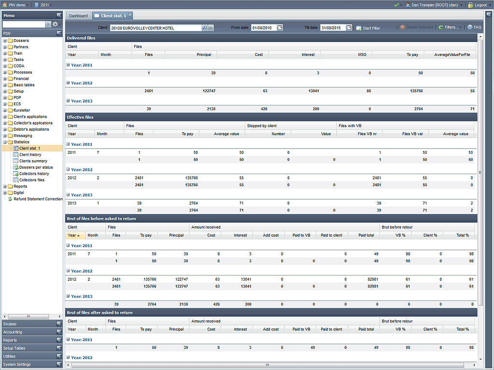Open Collectors history item

(x=34, y=173)
